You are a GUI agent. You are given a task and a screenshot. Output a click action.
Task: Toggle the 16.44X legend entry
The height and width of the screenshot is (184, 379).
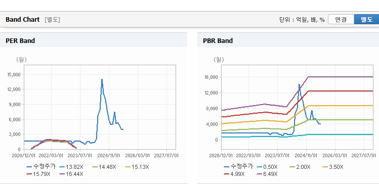(71, 174)
